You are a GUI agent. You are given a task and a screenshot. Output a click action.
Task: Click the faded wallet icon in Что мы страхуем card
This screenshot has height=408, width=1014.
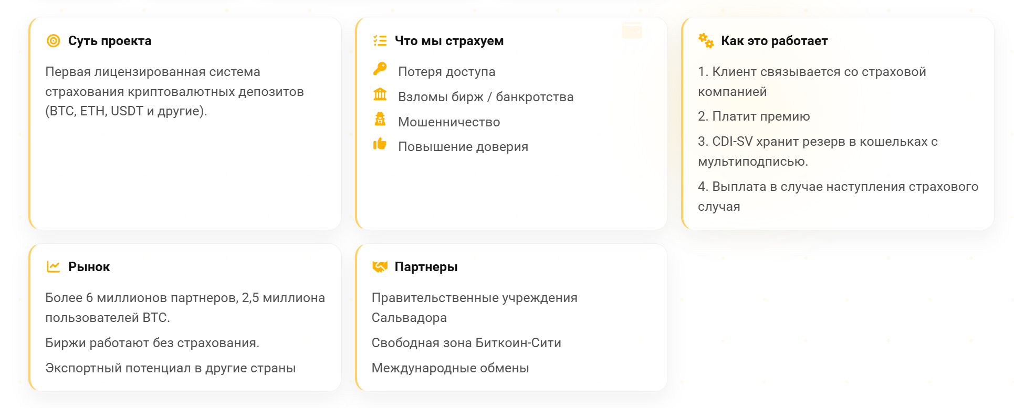point(632,30)
